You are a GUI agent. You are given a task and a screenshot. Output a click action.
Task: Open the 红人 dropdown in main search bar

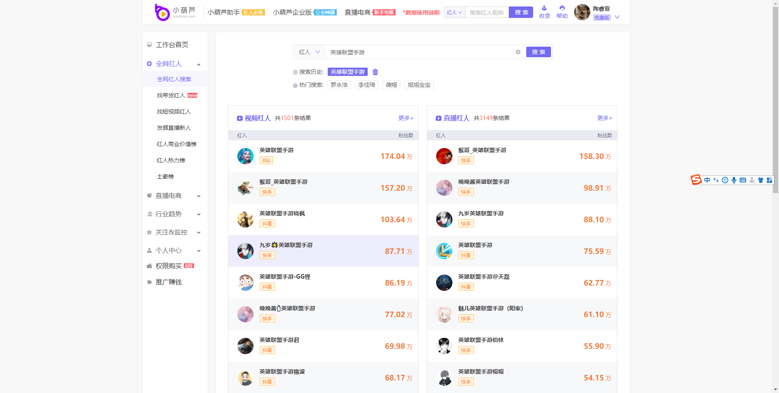(309, 52)
